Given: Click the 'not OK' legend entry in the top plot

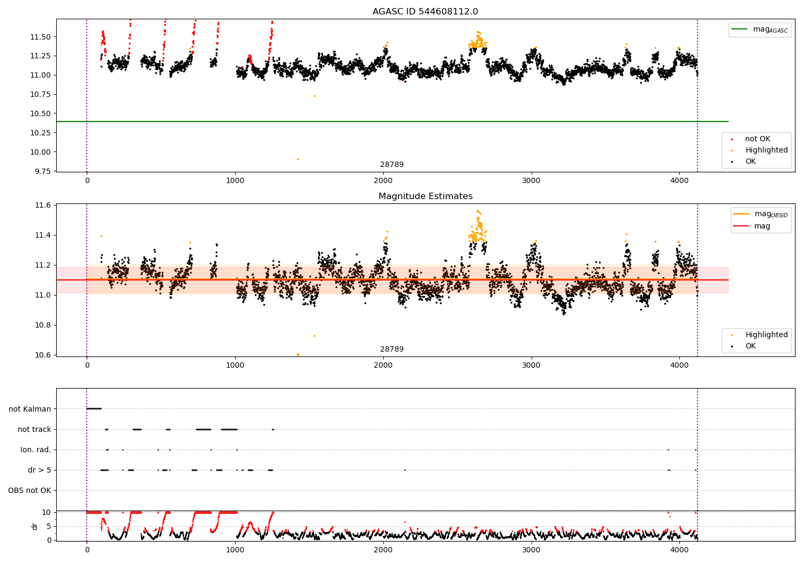Looking at the screenshot, I should pyautogui.click(x=757, y=139).
